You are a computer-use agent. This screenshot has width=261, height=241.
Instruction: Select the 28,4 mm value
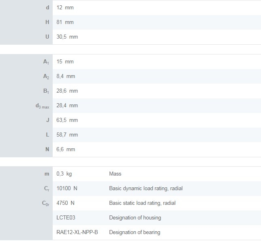[x=67, y=106]
